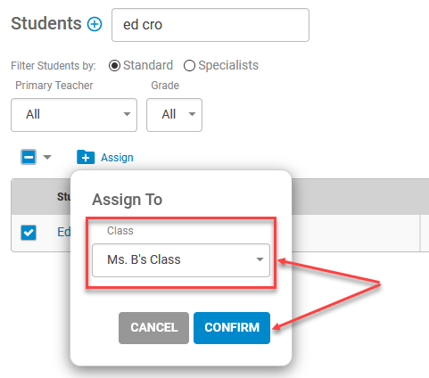Viewport: 429px width, 378px height.
Task: Open the Primary Teacher dropdown
Action: click(74, 115)
